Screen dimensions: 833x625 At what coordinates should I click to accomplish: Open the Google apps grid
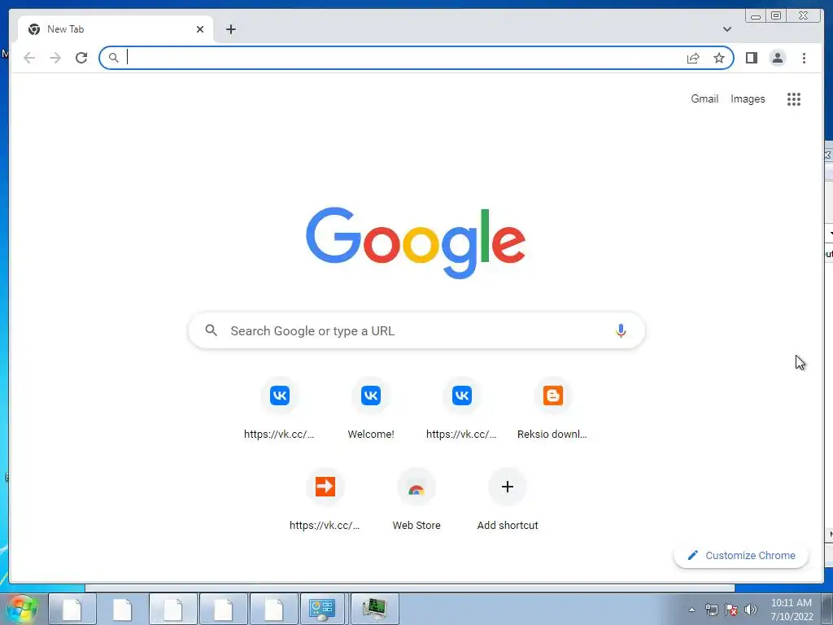pyautogui.click(x=794, y=98)
